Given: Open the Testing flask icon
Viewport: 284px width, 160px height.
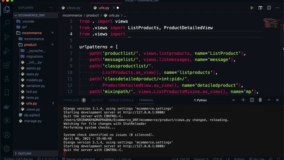Looking at the screenshot, I should (x=7, y=79).
